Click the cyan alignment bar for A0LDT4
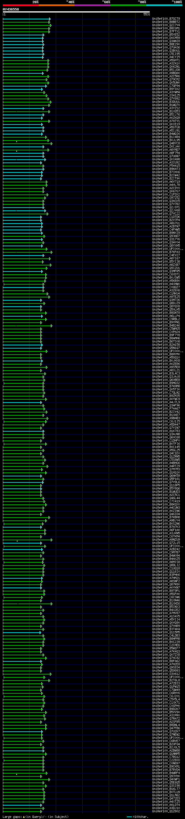This screenshot has width=185, height=819. (x=23, y=805)
